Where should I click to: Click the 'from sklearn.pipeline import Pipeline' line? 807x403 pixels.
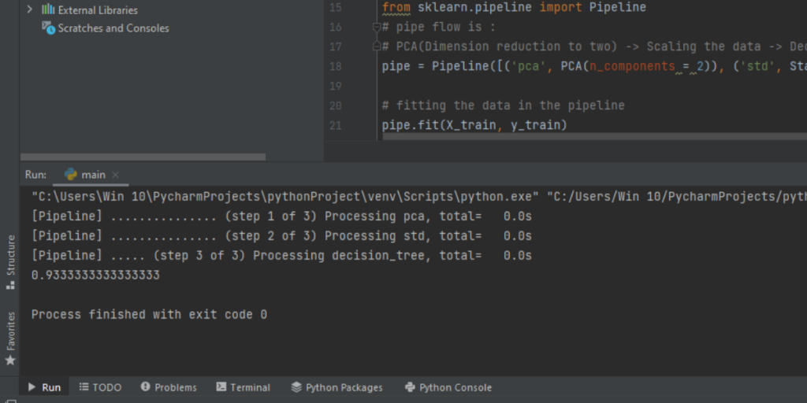coord(514,8)
